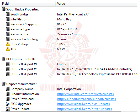Select the Revision / Stepping field label
The height and width of the screenshot is (112, 138).
click(24, 24)
